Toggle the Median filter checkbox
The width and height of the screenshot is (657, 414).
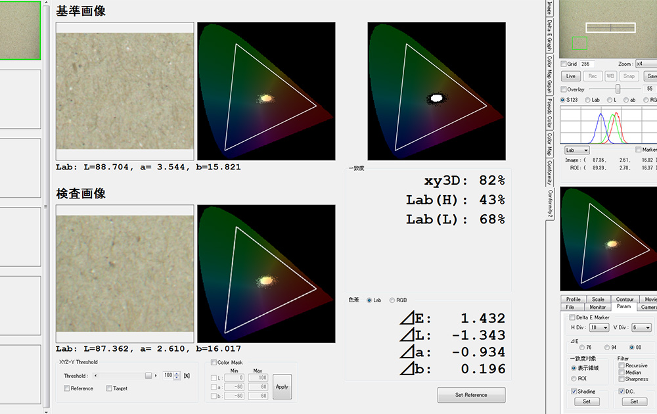[x=622, y=372]
